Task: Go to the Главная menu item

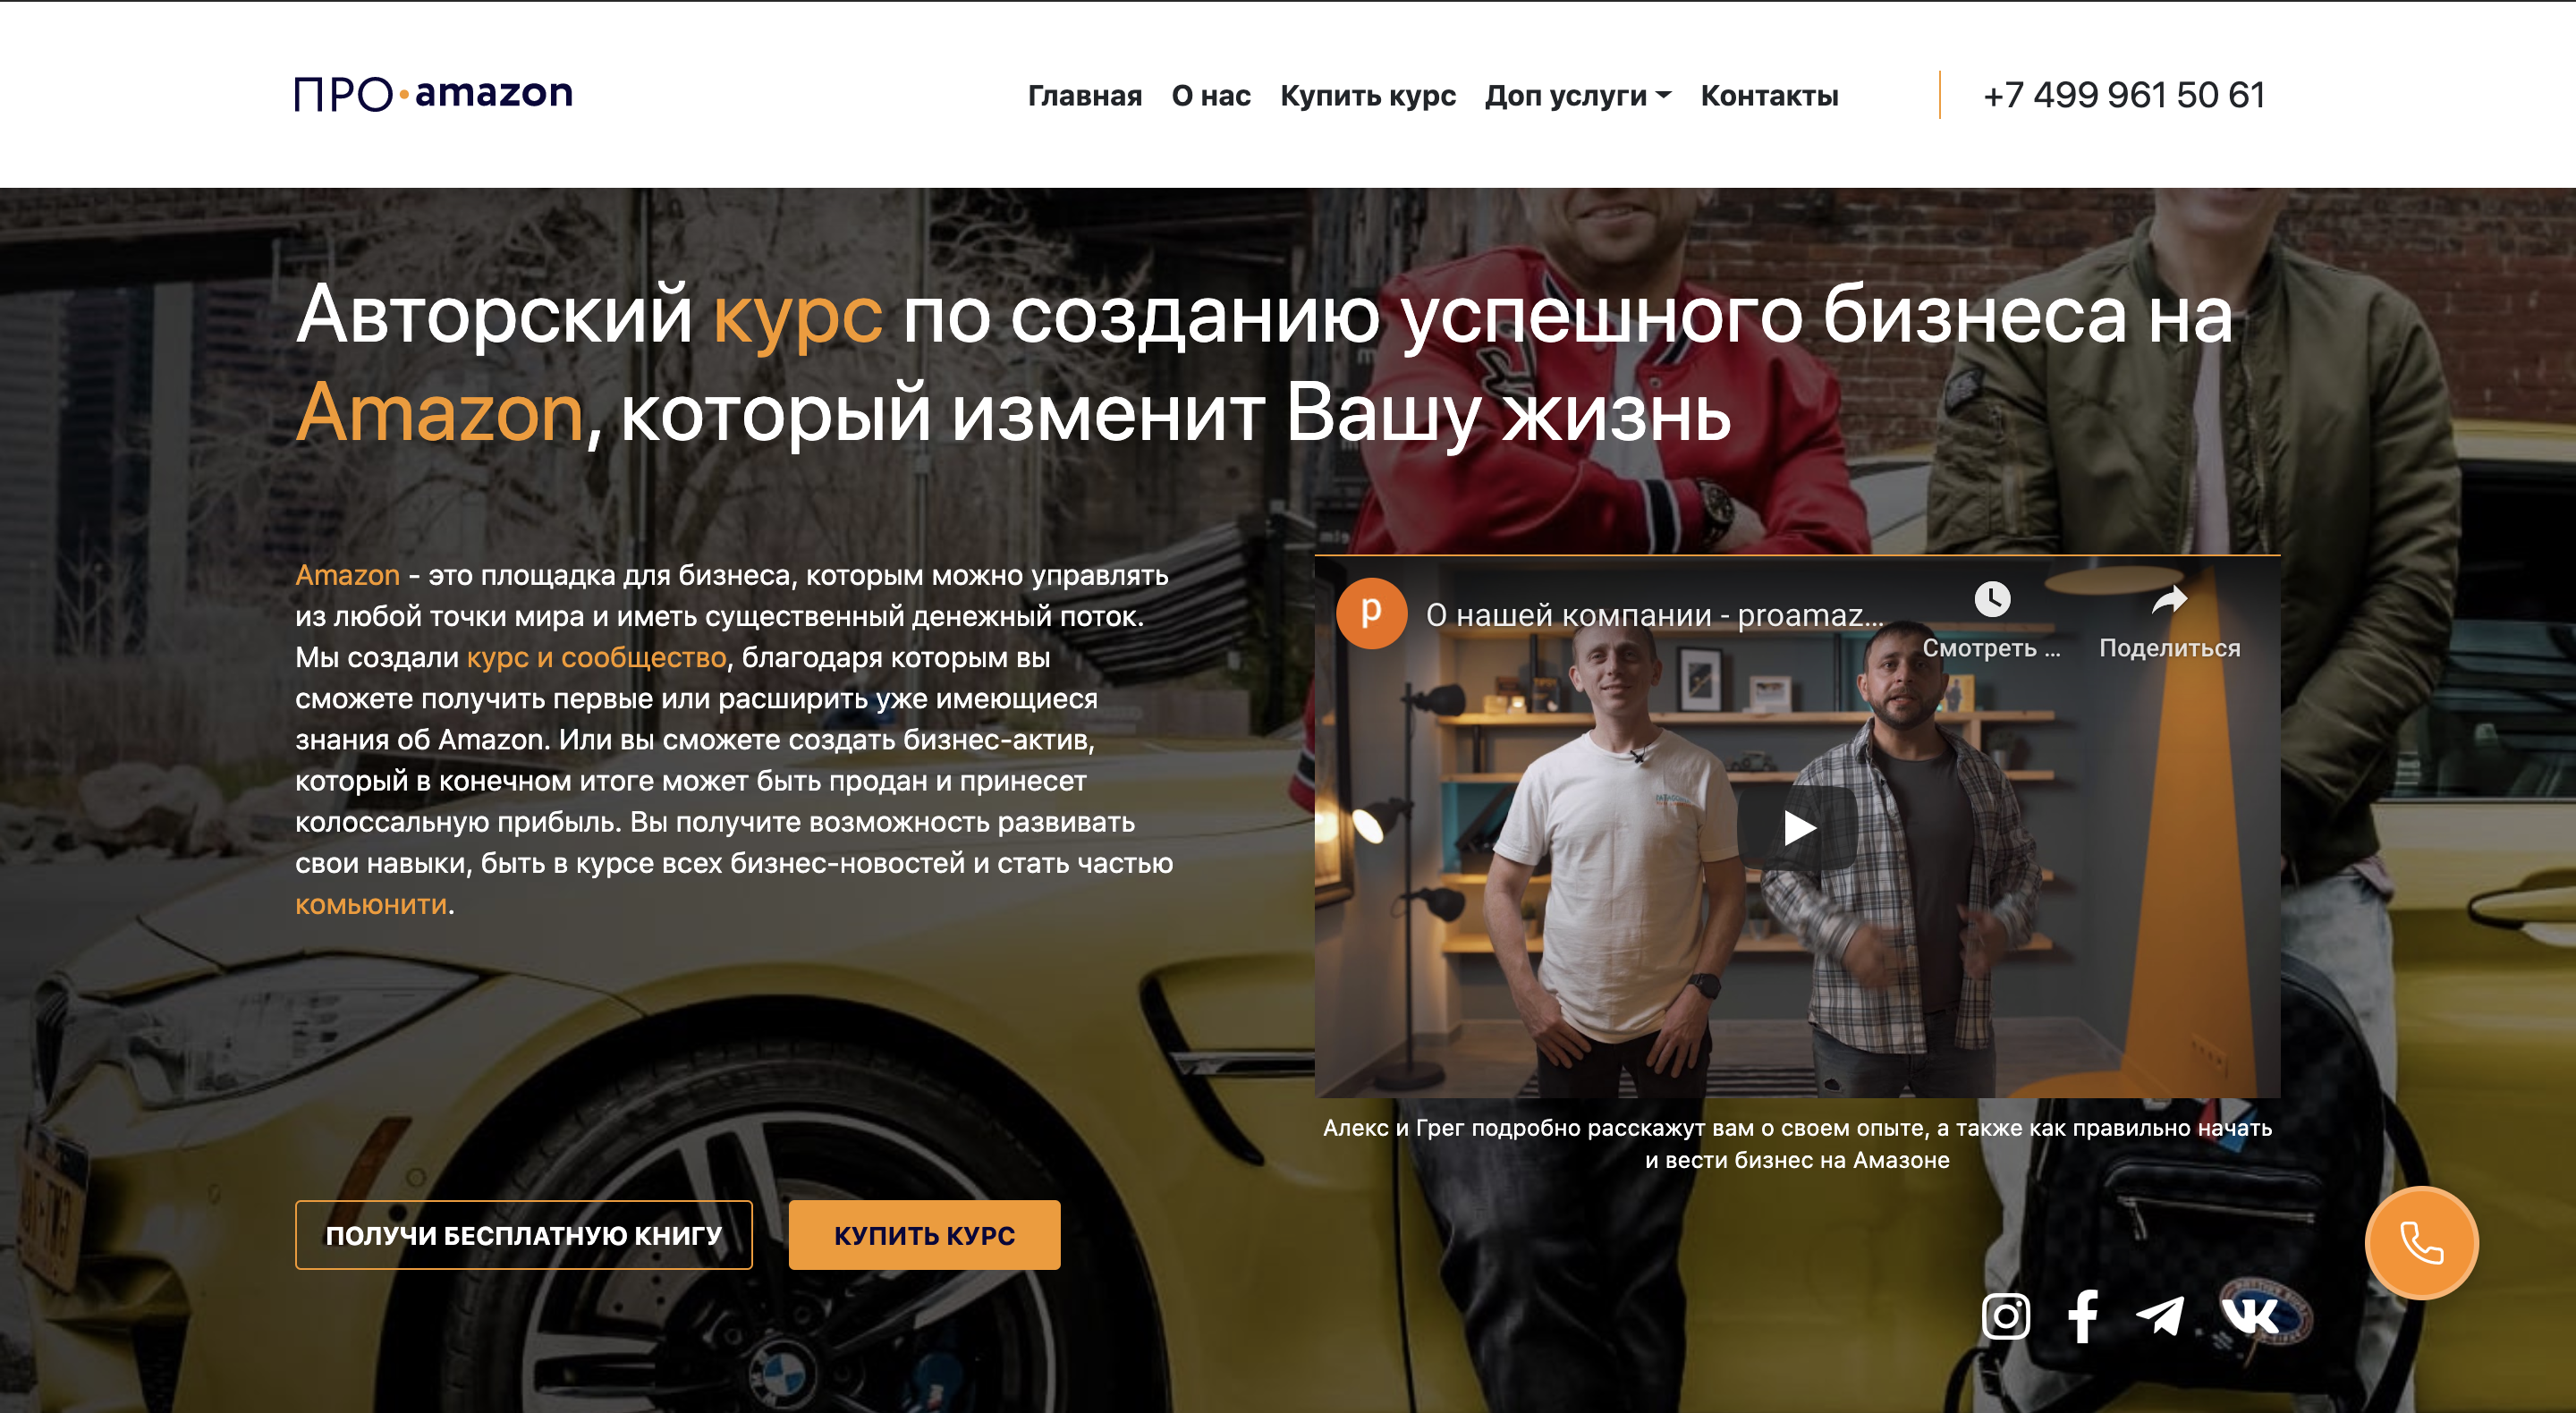Action: click(x=1085, y=95)
